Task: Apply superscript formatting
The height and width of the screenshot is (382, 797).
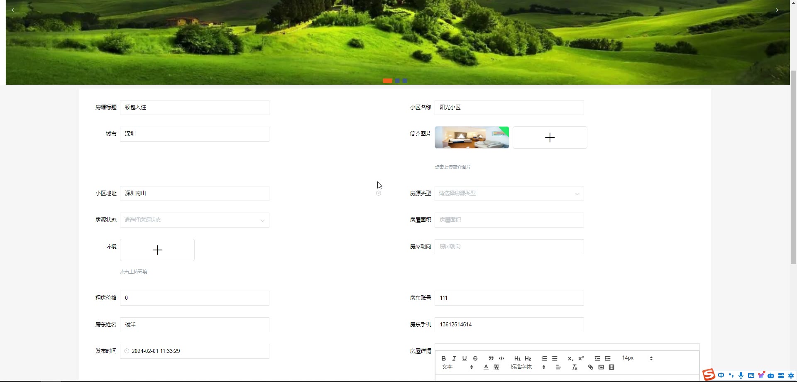Action: tap(581, 358)
